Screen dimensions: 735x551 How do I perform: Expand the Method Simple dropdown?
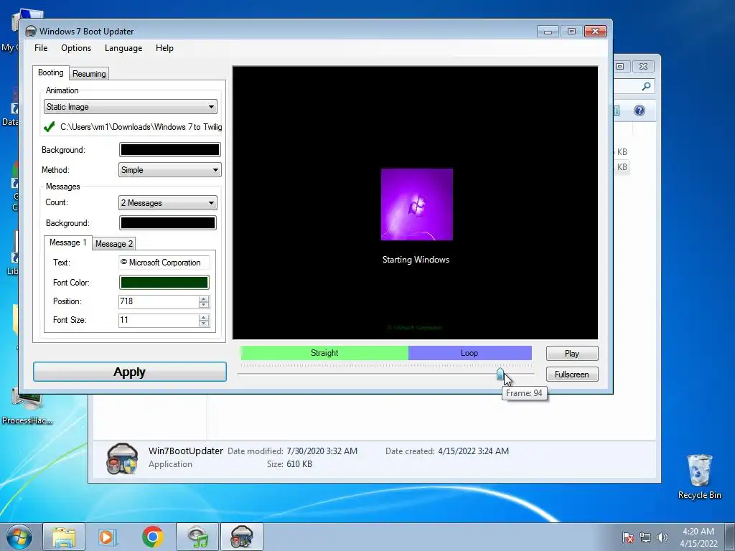(x=169, y=170)
